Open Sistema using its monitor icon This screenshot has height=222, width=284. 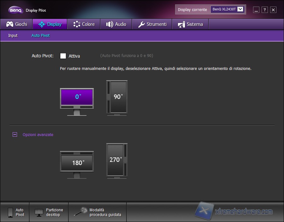[181, 24]
